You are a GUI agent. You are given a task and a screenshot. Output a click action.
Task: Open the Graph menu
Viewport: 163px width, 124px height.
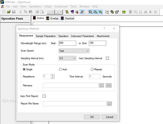[48, 7]
